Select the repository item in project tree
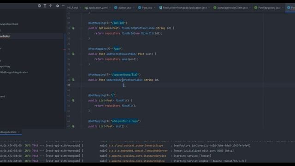The height and width of the screenshot is (166, 295). pos(5,66)
